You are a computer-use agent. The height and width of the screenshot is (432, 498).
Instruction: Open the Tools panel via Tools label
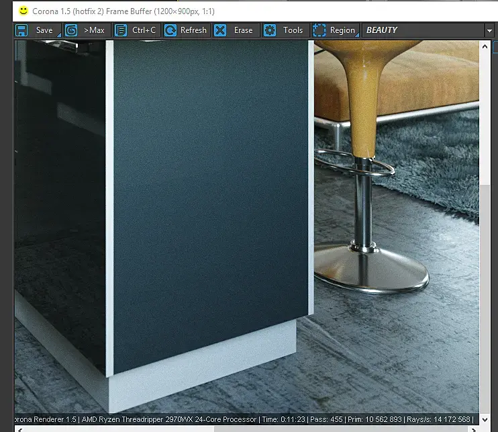coord(293,30)
